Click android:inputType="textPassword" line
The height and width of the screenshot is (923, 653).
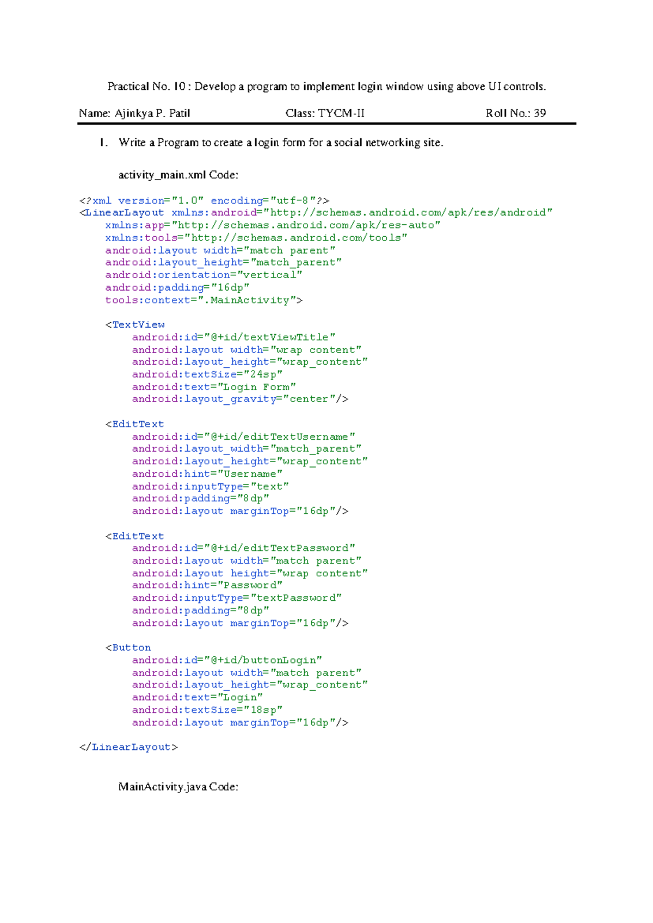click(237, 598)
